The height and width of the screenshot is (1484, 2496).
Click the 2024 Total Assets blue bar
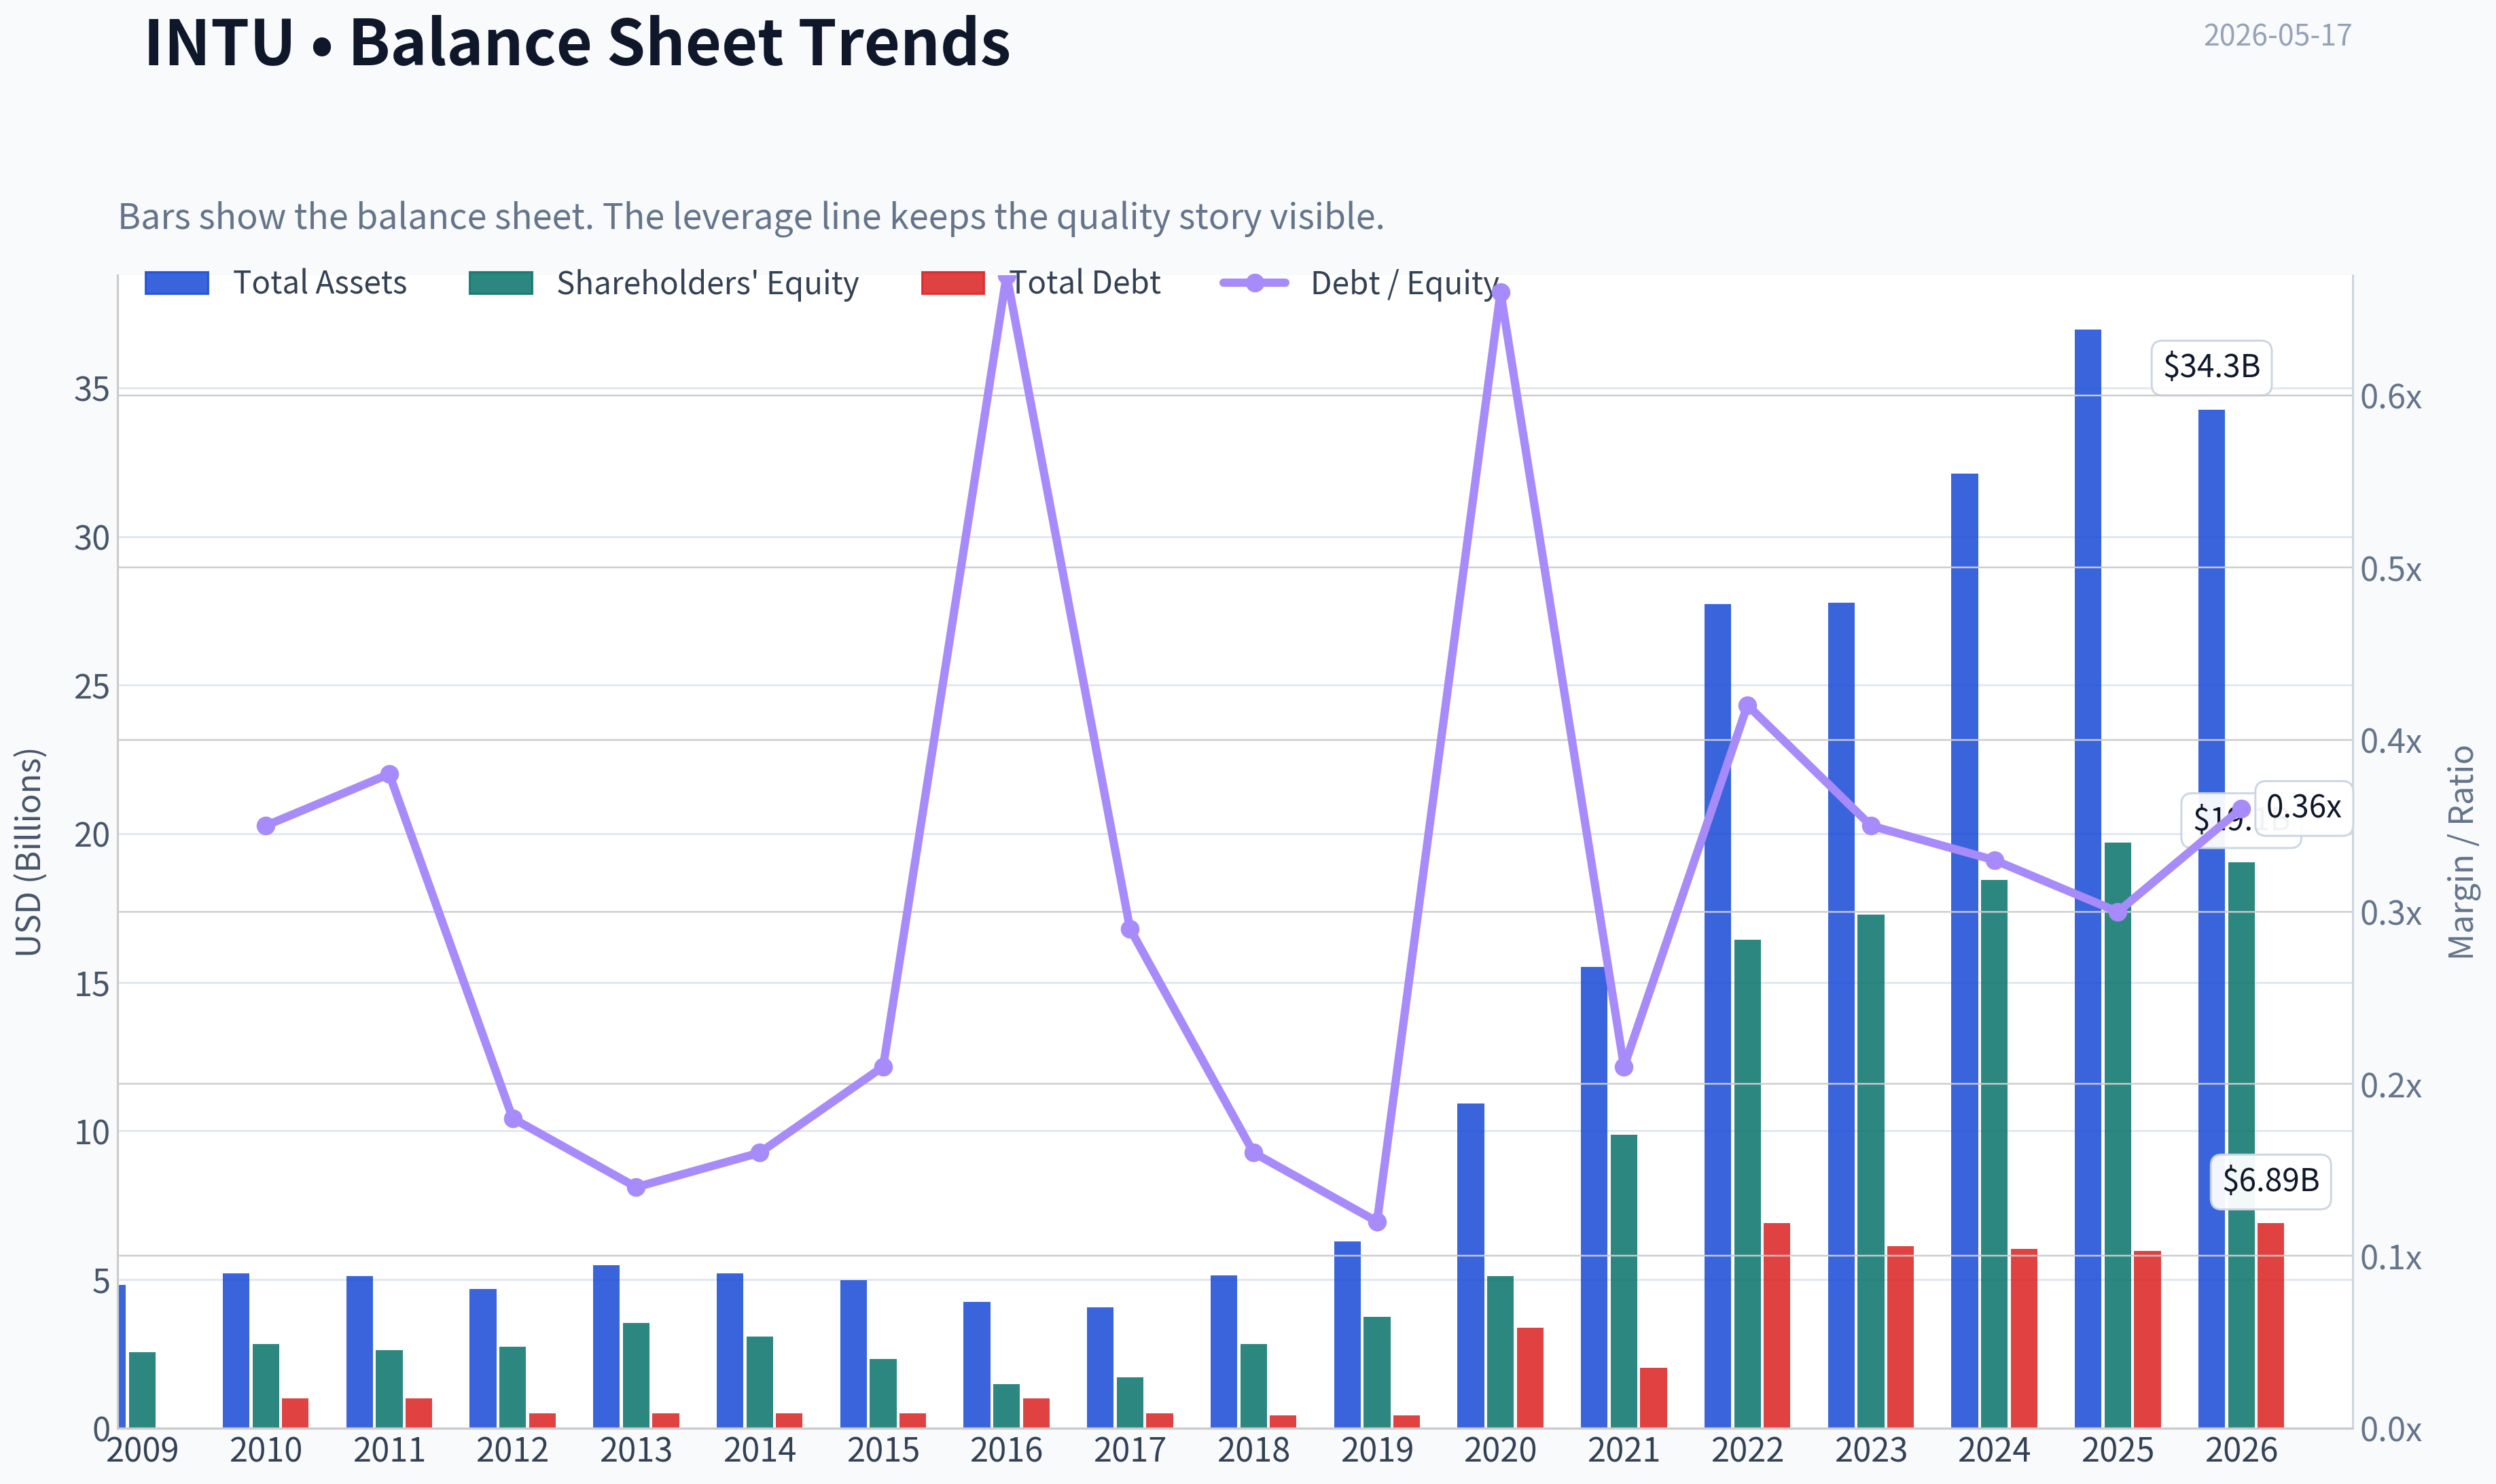(1964, 950)
